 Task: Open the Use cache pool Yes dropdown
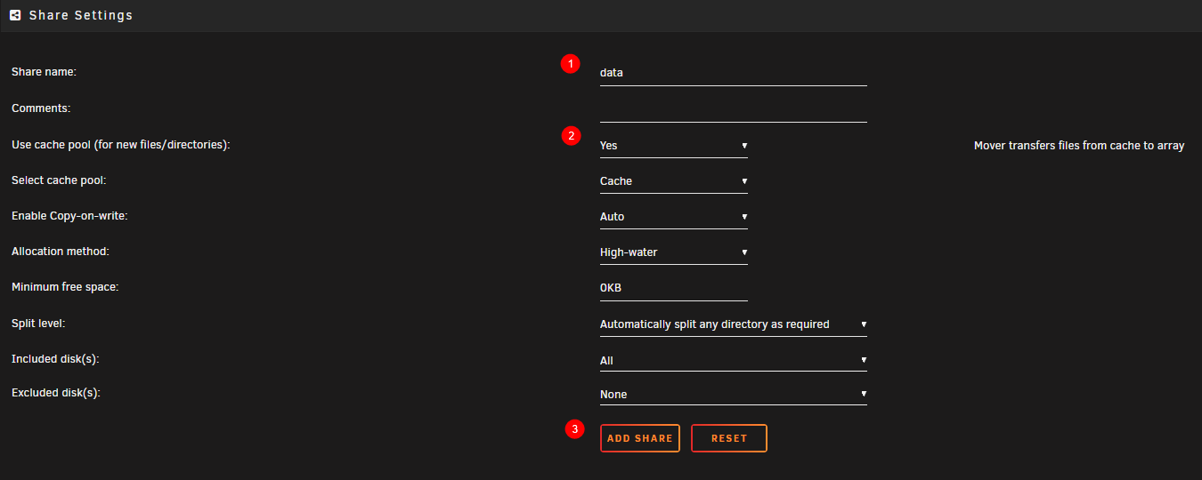coord(673,146)
